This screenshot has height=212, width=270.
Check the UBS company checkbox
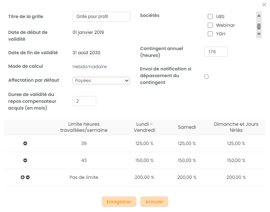pos(210,17)
